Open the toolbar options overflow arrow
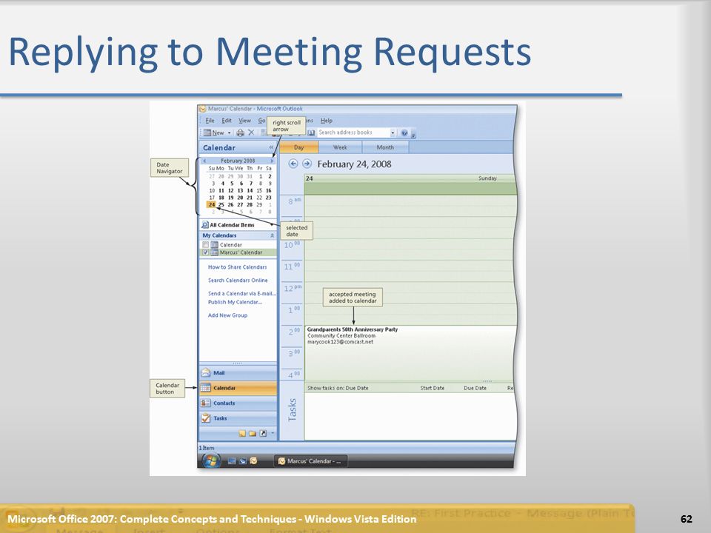The height and width of the screenshot is (533, 711). [x=413, y=134]
